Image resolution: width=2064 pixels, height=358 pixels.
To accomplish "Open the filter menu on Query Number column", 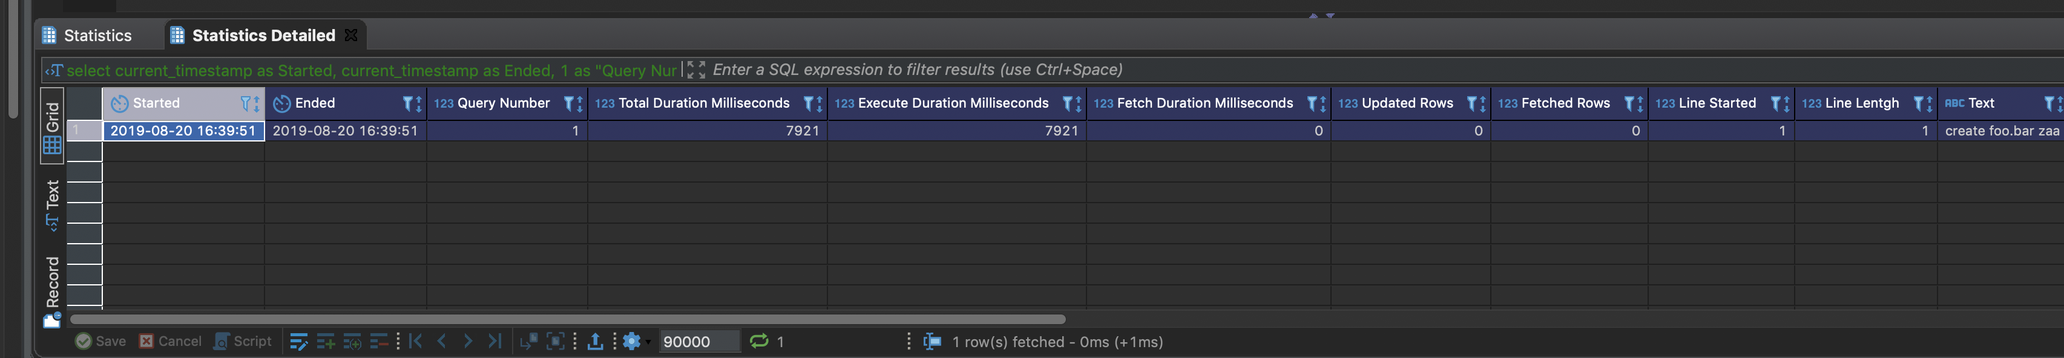I will coord(570,103).
